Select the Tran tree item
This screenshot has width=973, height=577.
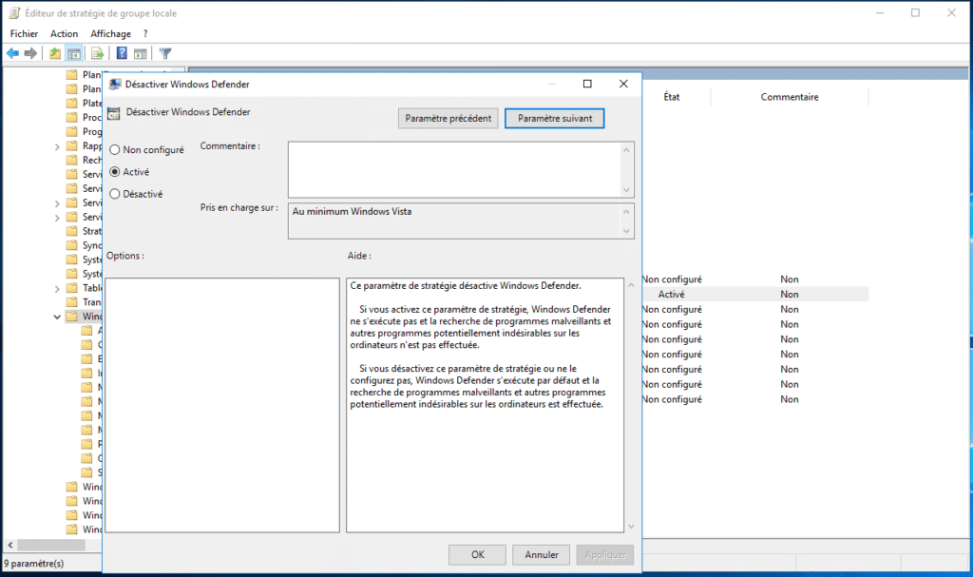coord(92,302)
